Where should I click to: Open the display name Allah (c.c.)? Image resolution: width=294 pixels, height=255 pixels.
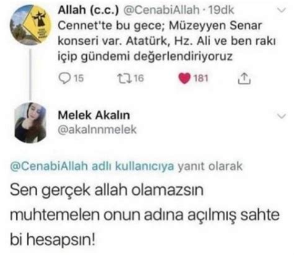coord(89,10)
